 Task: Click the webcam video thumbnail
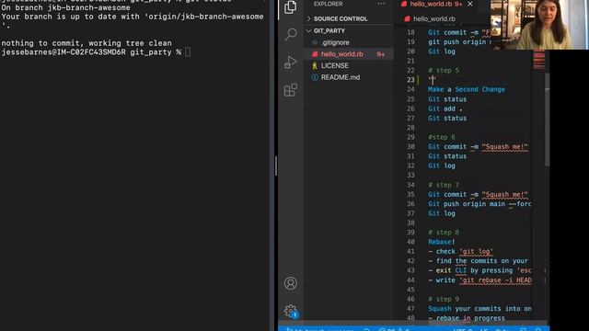539,25
